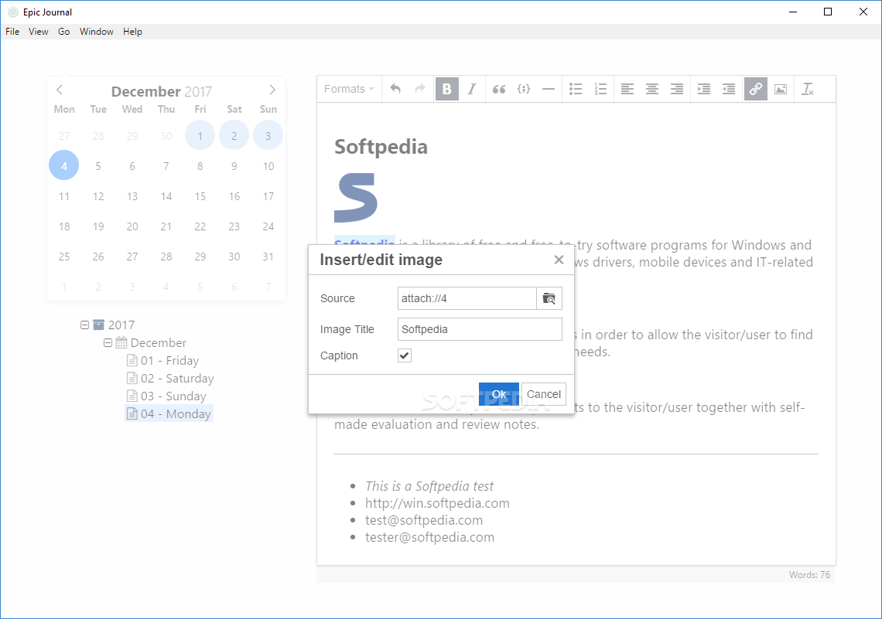Open the Formats dropdown
This screenshot has width=882, height=619.
349,89
